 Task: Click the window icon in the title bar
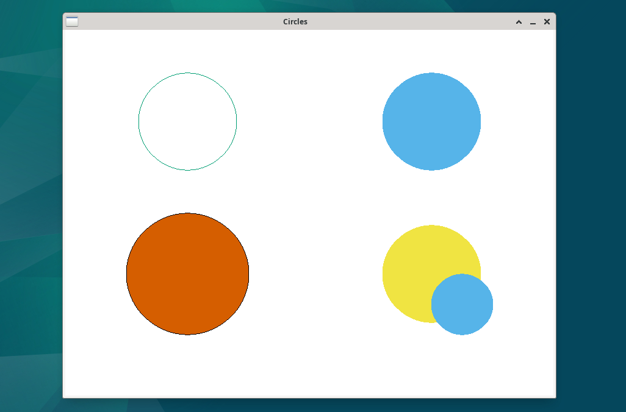click(71, 20)
